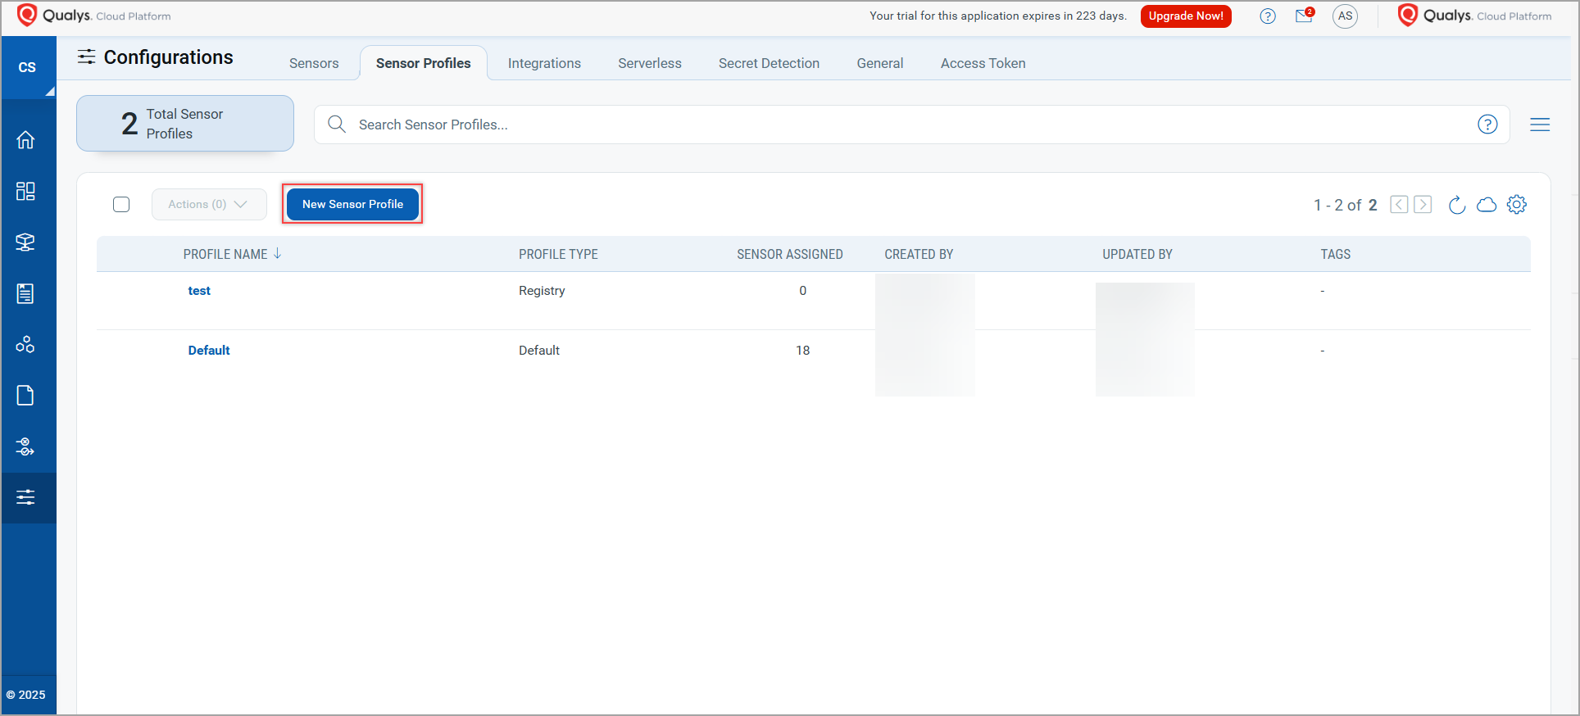Viewport: 1580px width, 716px height.
Task: Switch to the Secret Detection tab
Action: [x=769, y=63]
